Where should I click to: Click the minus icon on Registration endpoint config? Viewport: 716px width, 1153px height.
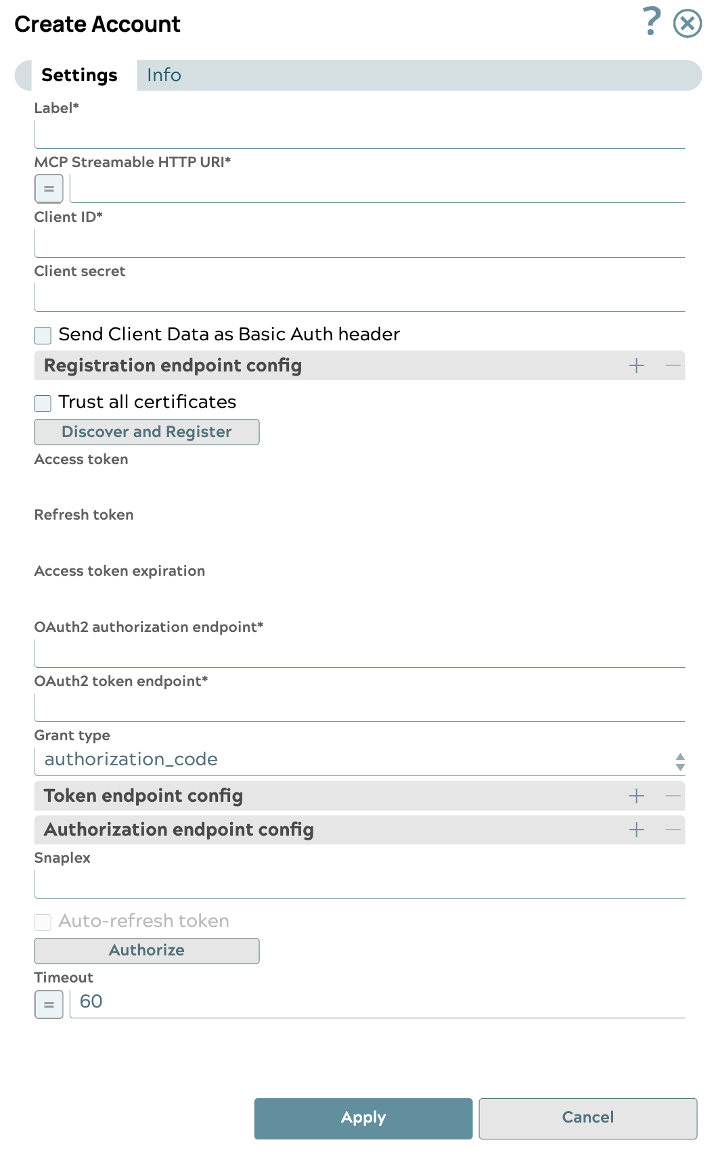coord(673,365)
